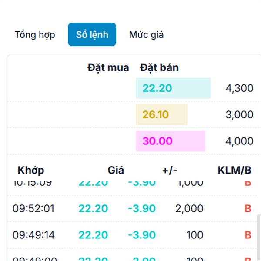Click the Đặt bán column header
This screenshot has height=261, width=261.
tap(159, 67)
